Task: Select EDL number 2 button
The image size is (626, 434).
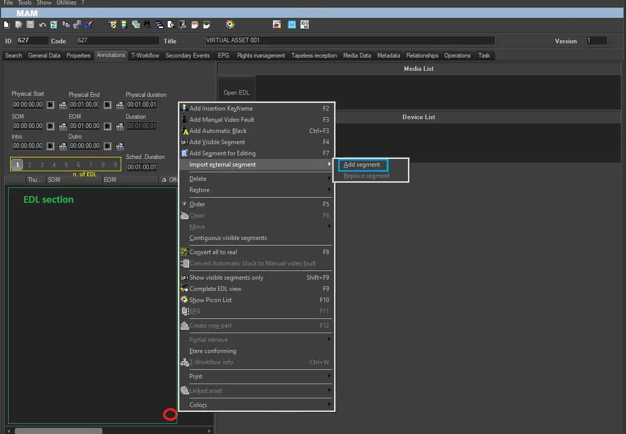Action: (x=30, y=165)
